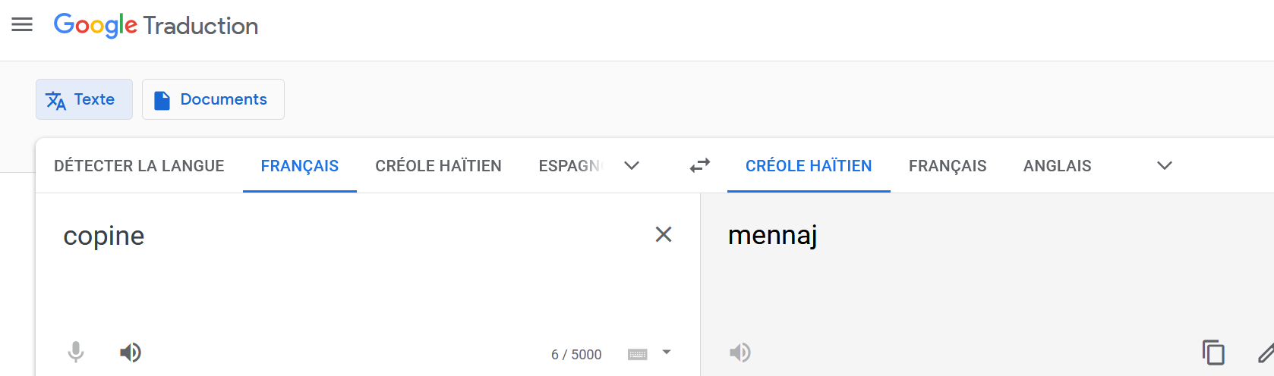The width and height of the screenshot is (1274, 376).
Task: Select the Texte mode button
Action: coord(84,99)
